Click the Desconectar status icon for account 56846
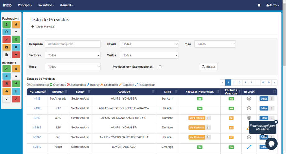286x154 pixels. click(x=249, y=147)
